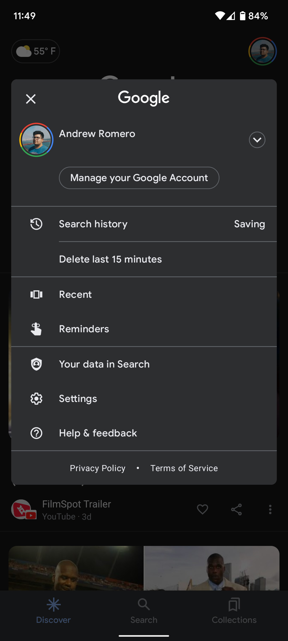The width and height of the screenshot is (288, 641).
Task: Open Your data in Search shield icon
Action: click(x=36, y=364)
